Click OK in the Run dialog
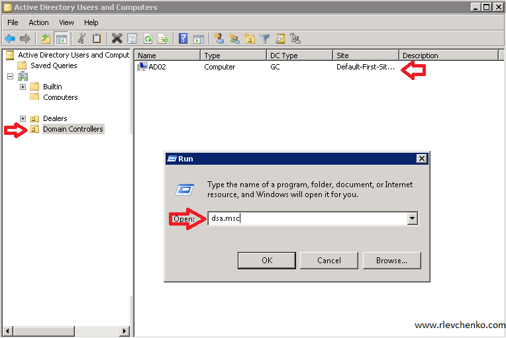The height and width of the screenshot is (338, 506). click(266, 261)
